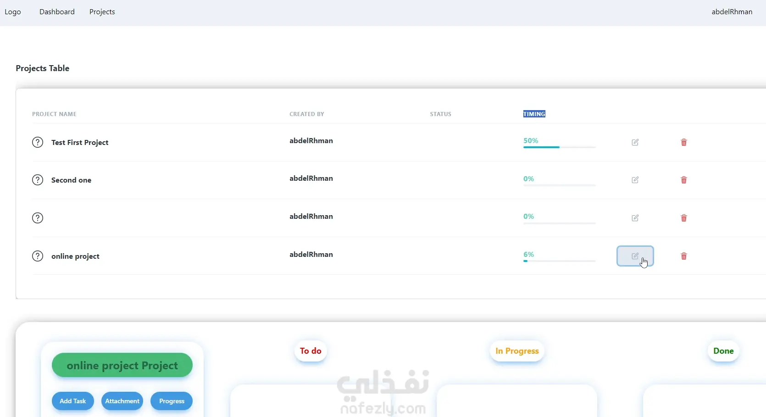
Task: Click the question mark icon beside Second one
Action: coord(38,180)
